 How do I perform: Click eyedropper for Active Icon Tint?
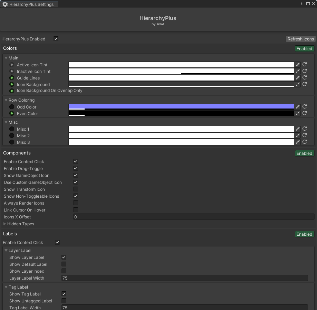[297, 65]
